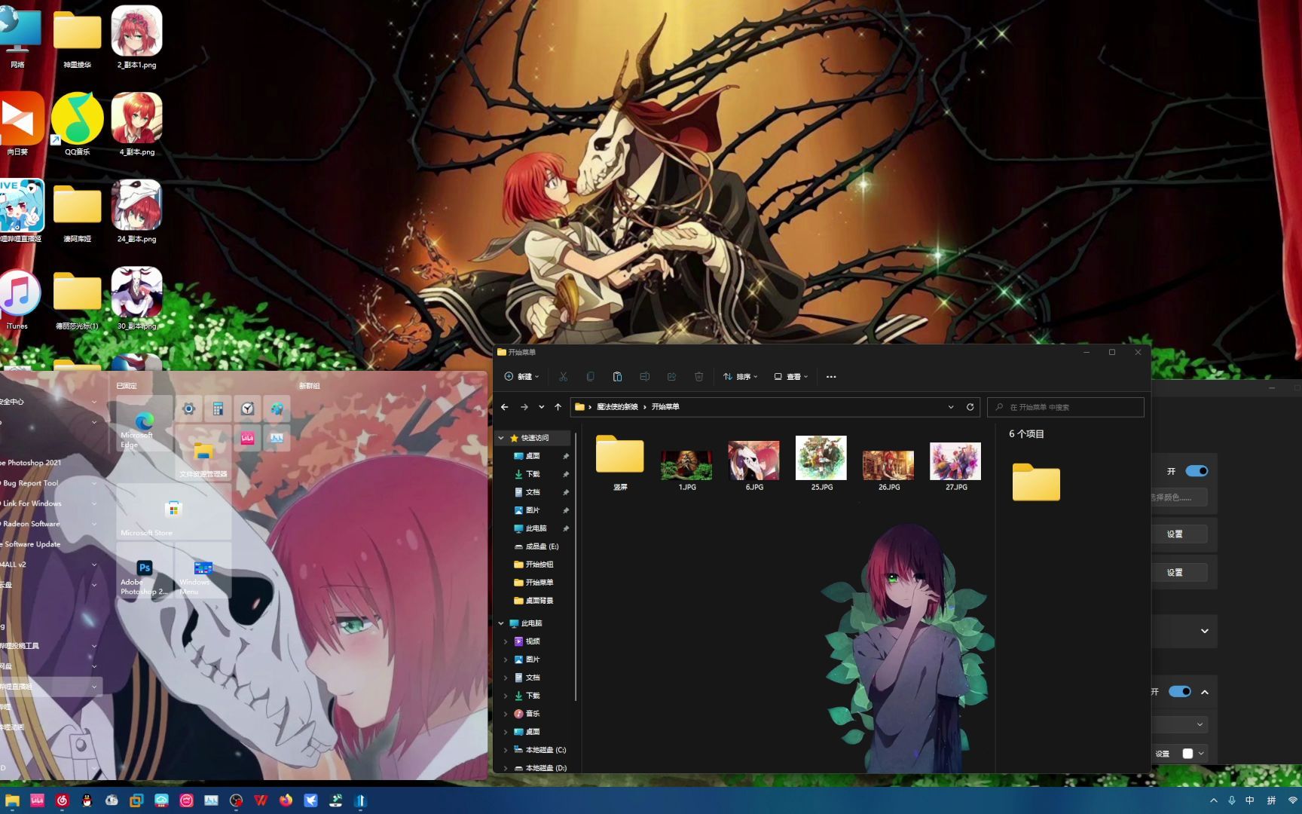The width and height of the screenshot is (1302, 814).
Task: Click the Back arrow in Explorer
Action: coord(505,407)
